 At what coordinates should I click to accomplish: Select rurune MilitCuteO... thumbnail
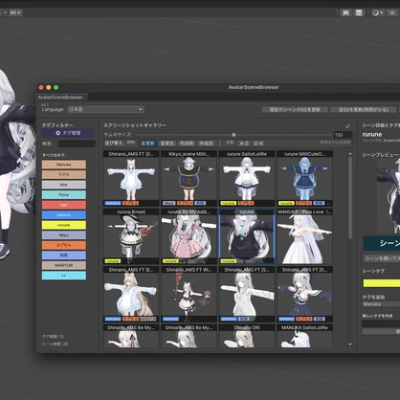(x=304, y=179)
